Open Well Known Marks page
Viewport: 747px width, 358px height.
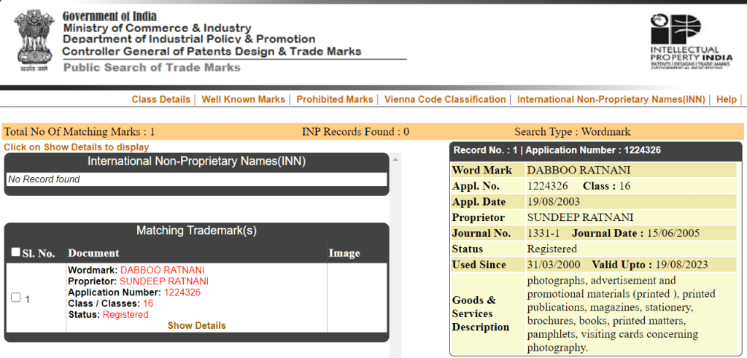pos(243,99)
